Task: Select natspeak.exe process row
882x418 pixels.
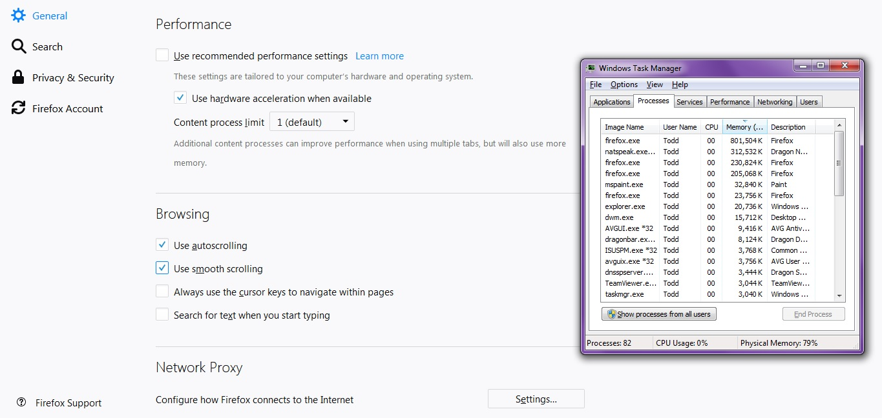Action: pyautogui.click(x=717, y=152)
